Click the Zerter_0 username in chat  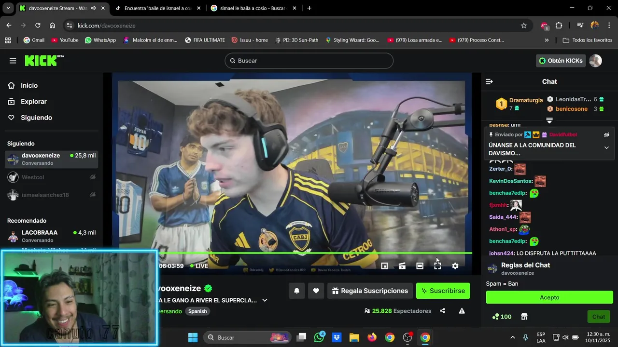click(x=500, y=169)
